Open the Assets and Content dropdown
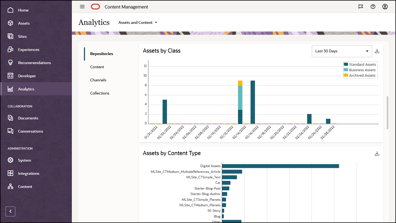 [138, 22]
